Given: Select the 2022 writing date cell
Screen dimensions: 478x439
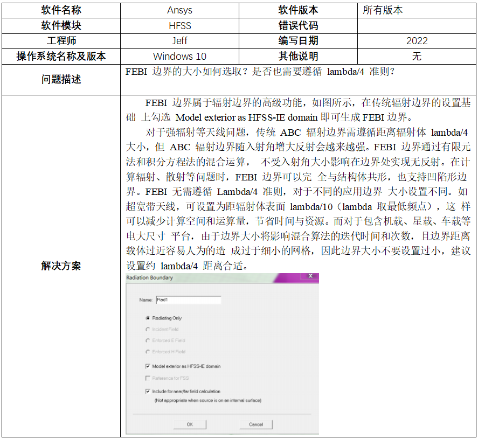Looking at the screenshot, I should coord(417,41).
